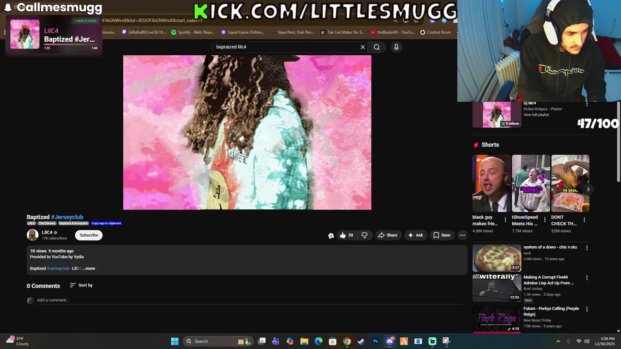Open Copilot on the taskbar

pyautogui.click(x=290, y=341)
